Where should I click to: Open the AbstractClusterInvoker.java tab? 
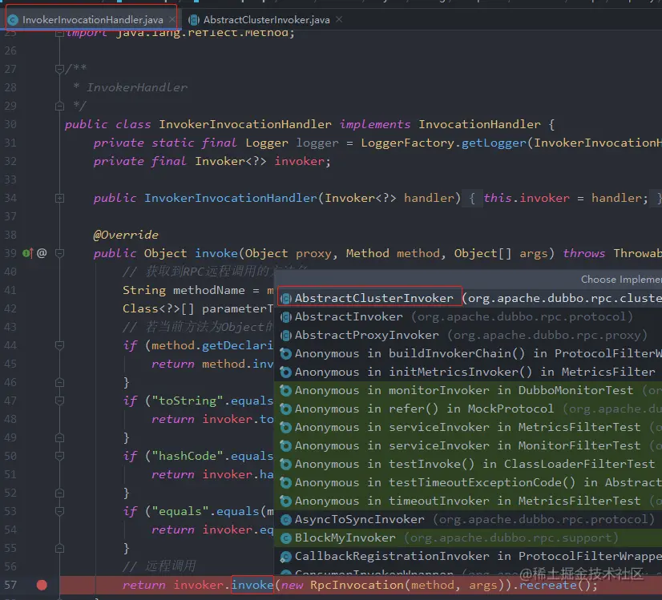tap(266, 19)
